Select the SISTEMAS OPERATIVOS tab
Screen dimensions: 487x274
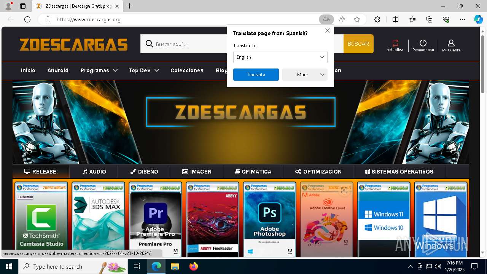click(x=399, y=172)
